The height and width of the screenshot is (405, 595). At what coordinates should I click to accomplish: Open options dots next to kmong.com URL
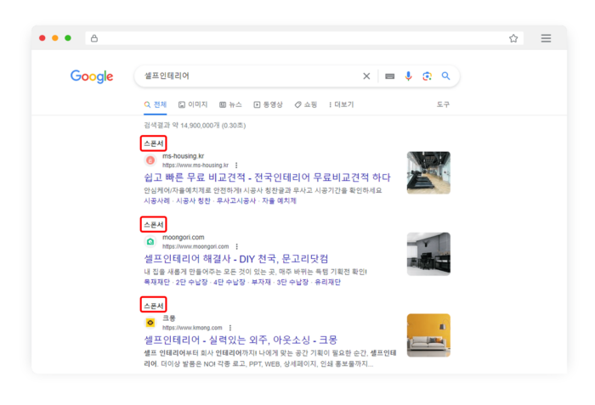[230, 328]
